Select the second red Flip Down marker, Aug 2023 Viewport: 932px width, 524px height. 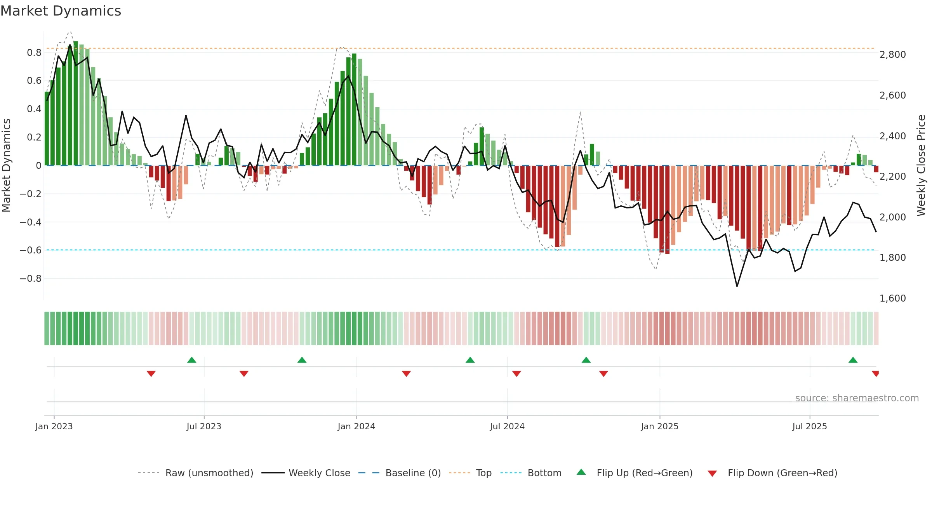(244, 374)
